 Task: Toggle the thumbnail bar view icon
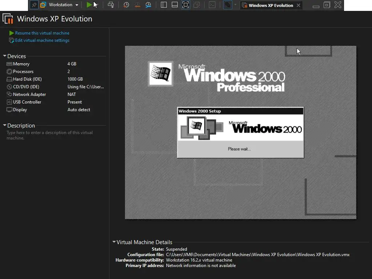coord(175,5)
